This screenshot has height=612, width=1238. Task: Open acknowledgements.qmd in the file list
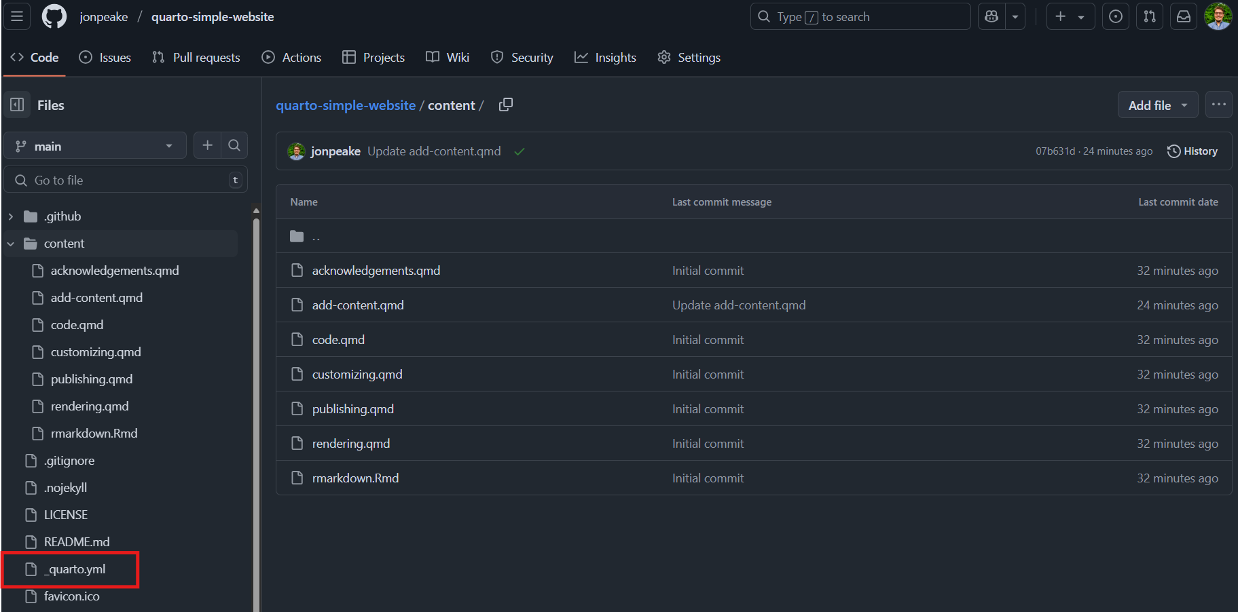click(376, 271)
